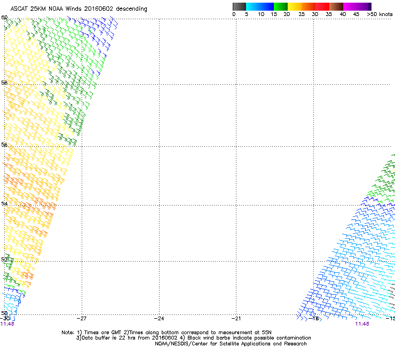
Task: Click the "20" legend scale label
Action: click(287, 14)
